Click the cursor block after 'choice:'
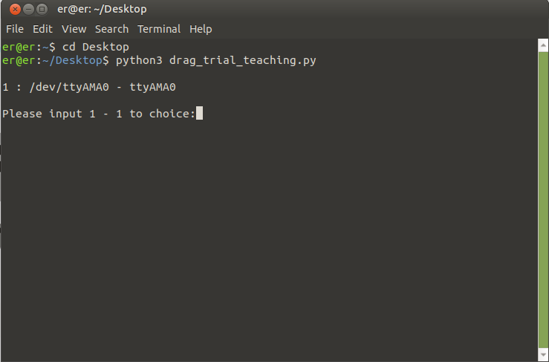Viewport: 549px width, 362px height. pyautogui.click(x=199, y=114)
